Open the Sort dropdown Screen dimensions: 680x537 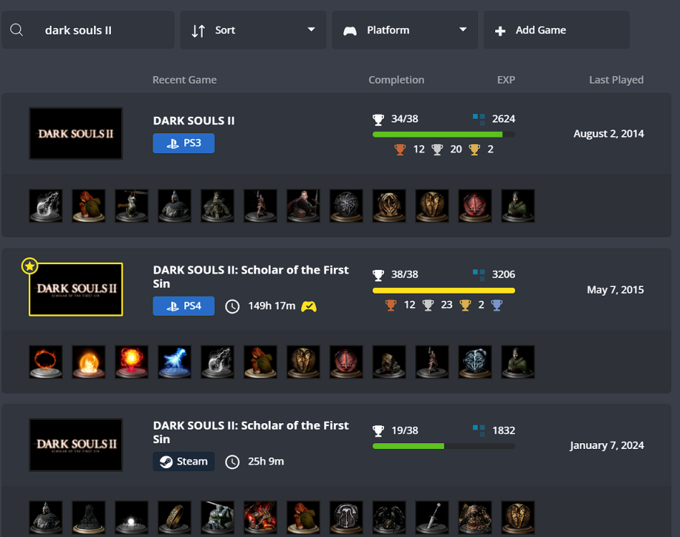[254, 30]
